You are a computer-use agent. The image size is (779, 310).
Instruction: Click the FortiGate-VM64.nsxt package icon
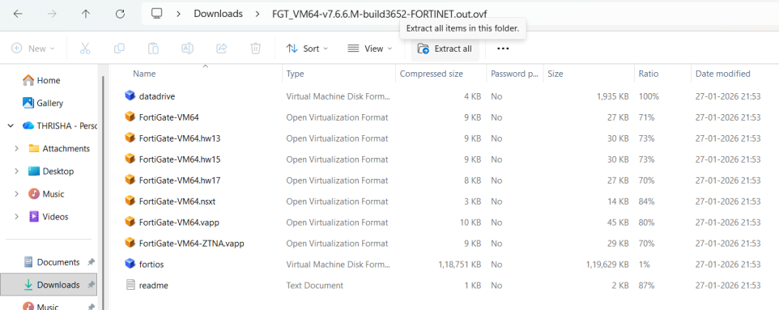pyautogui.click(x=130, y=202)
